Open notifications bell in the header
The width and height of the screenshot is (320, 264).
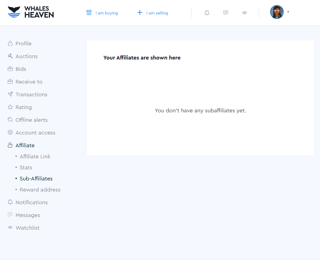tap(207, 13)
